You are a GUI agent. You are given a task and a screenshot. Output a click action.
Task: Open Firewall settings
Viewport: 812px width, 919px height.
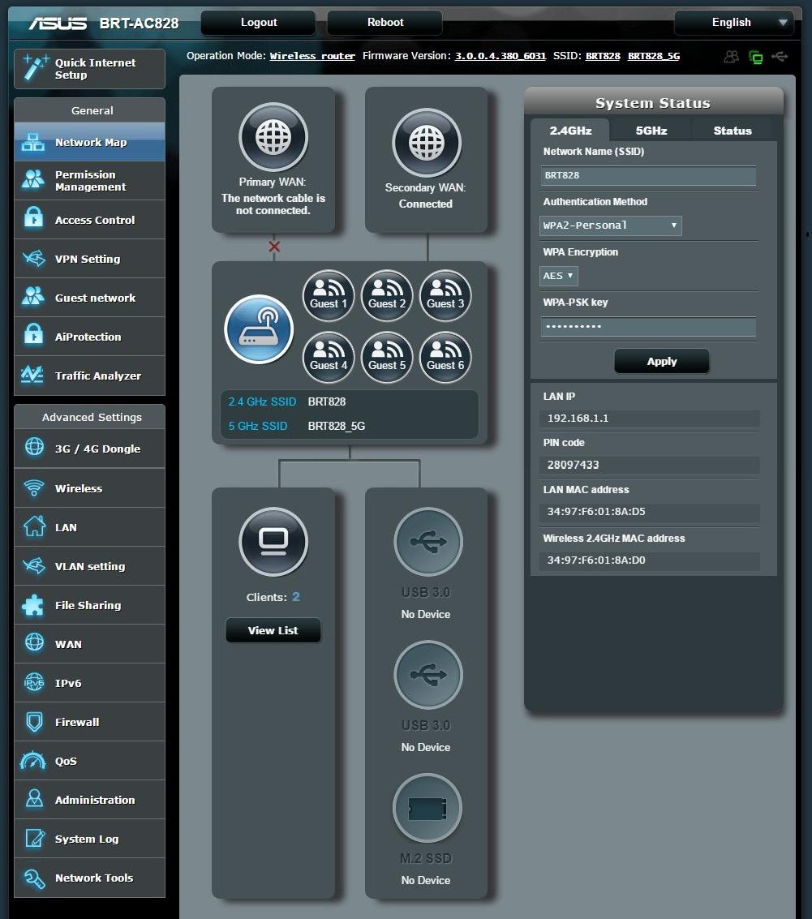pos(90,722)
